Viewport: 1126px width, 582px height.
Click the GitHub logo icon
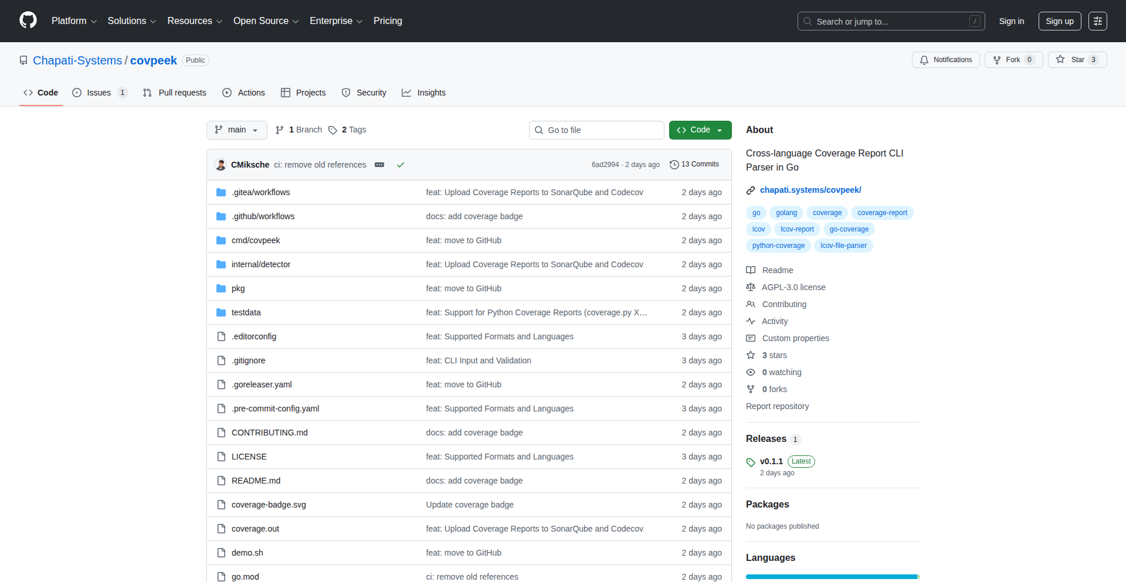click(x=28, y=21)
